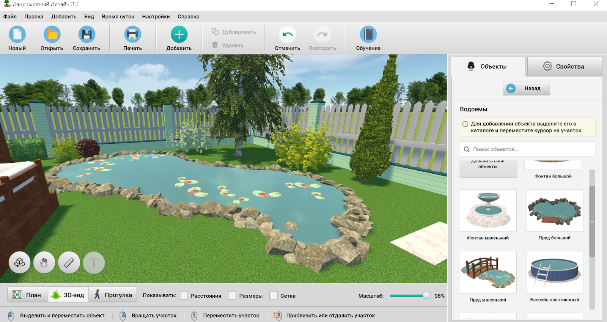Select the Фонтан маленький thumbnail
Screen dimensions: 607x322
point(488,210)
